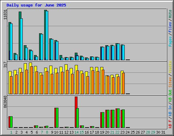Click day label 5 on the x-axis
The width and height of the screenshot is (174, 136).
point(32,132)
